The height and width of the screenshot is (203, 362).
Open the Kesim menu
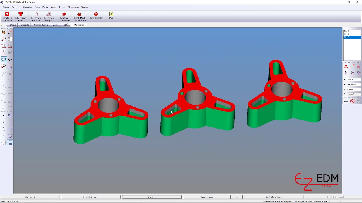(x=62, y=7)
